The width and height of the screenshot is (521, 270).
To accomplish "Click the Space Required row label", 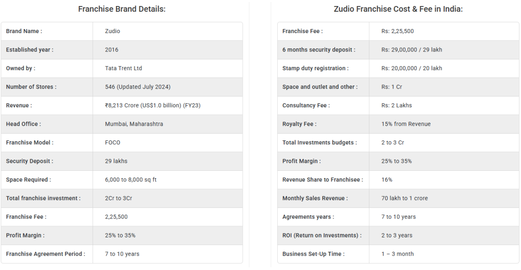I will [28, 179].
